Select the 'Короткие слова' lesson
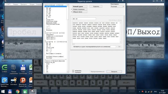The height and width of the screenshot is (94, 168). [x=52, y=21]
